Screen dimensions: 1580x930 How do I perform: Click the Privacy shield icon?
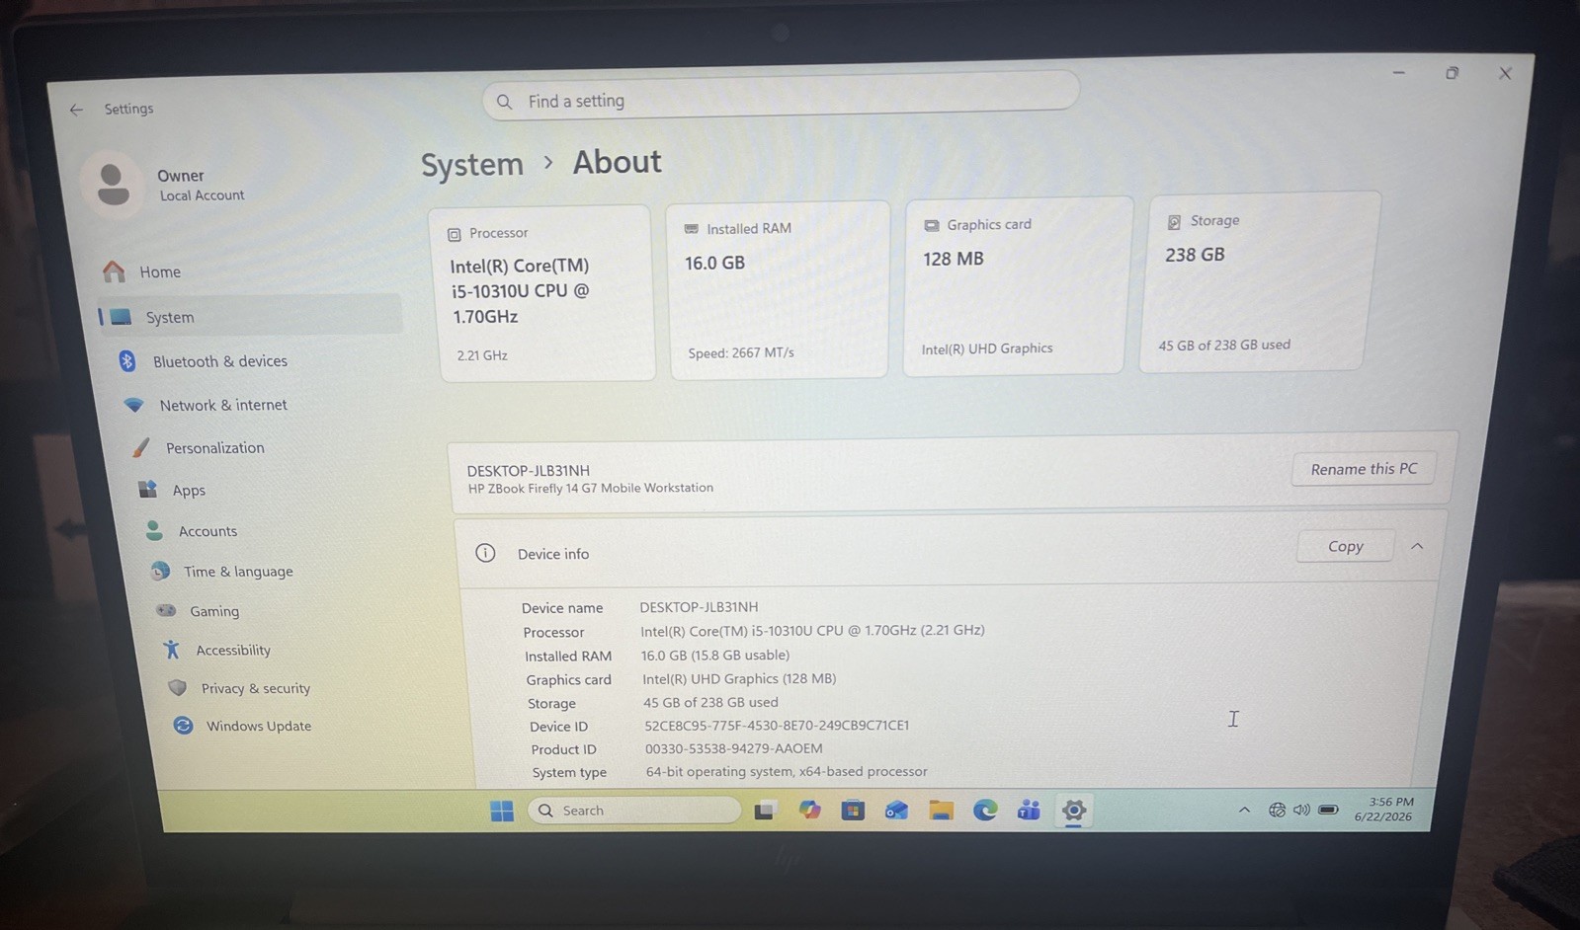point(178,687)
